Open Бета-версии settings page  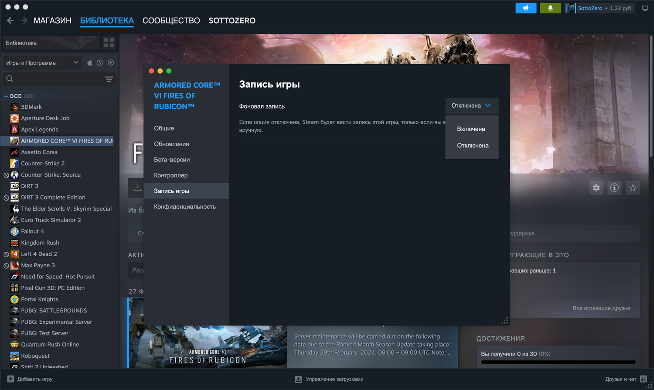(x=186, y=160)
